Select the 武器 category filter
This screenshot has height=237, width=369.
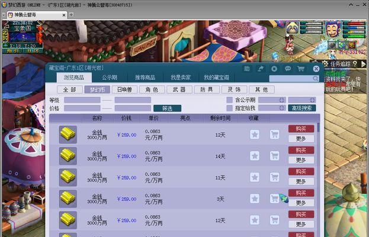[x=179, y=89]
